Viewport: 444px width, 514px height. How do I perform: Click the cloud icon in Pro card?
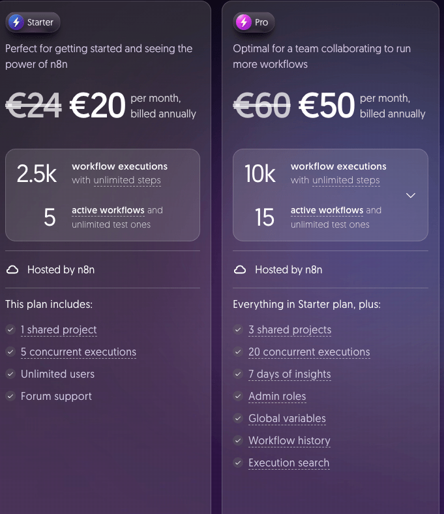click(x=240, y=269)
